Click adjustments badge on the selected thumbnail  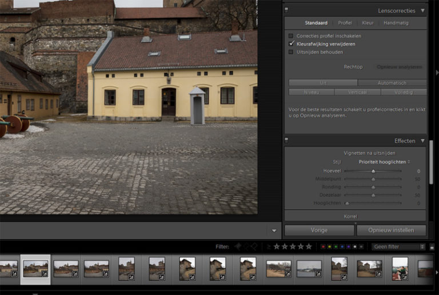tap(45, 274)
